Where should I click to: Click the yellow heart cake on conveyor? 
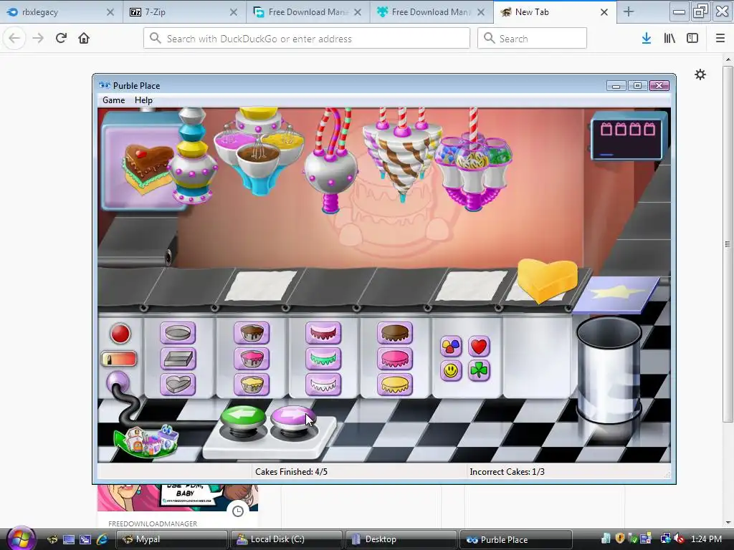click(547, 280)
